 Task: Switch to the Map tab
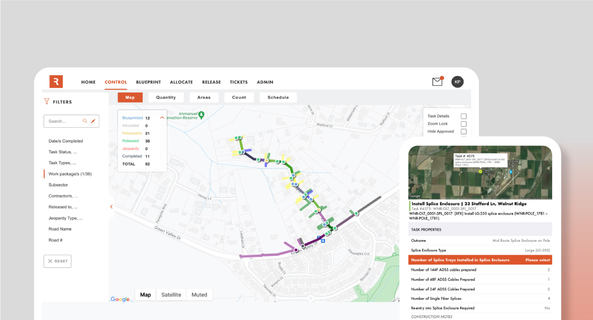click(x=130, y=97)
